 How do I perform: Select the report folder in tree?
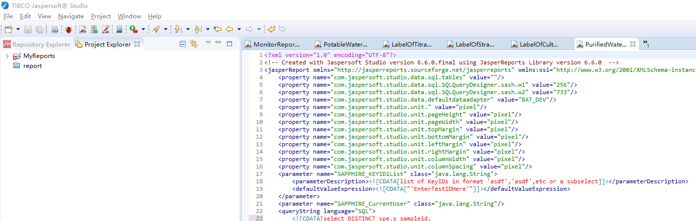tap(33, 66)
